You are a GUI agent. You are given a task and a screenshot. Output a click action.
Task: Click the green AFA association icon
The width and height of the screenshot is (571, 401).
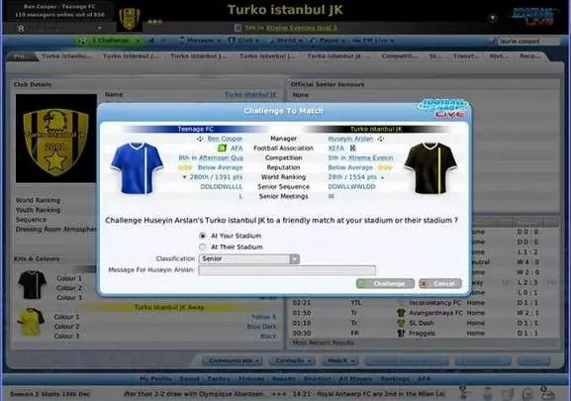point(222,149)
